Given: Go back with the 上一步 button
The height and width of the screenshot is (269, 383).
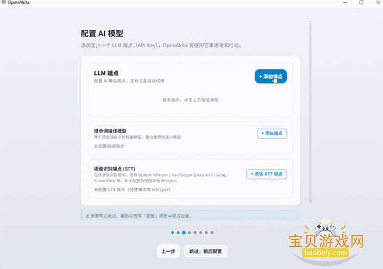Looking at the screenshot, I should point(168,251).
